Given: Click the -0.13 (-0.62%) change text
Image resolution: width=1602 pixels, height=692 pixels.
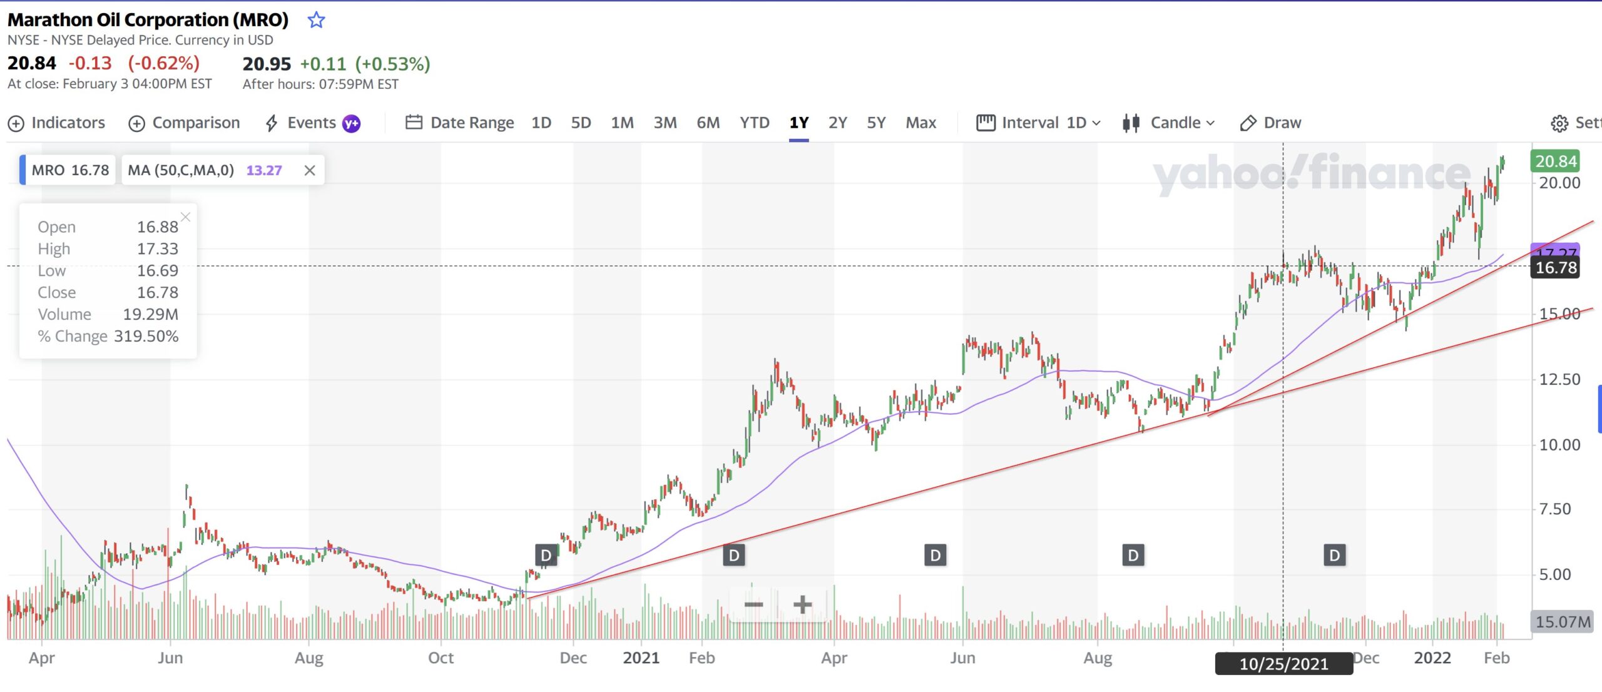Looking at the screenshot, I should click(134, 63).
